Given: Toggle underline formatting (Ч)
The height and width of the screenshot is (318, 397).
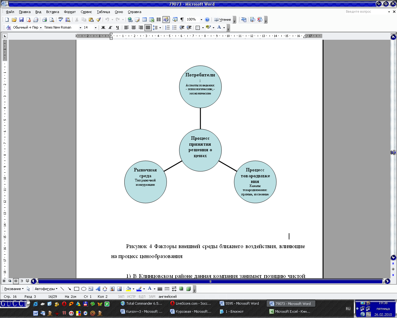Looking at the screenshot, I should point(118,28).
